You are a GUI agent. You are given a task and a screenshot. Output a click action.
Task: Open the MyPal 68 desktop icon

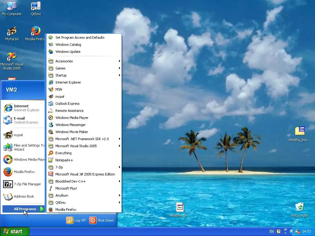point(12,33)
